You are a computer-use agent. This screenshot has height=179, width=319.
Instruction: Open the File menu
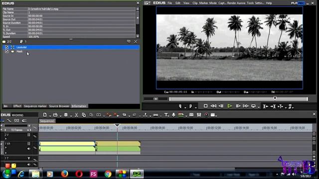169,3
